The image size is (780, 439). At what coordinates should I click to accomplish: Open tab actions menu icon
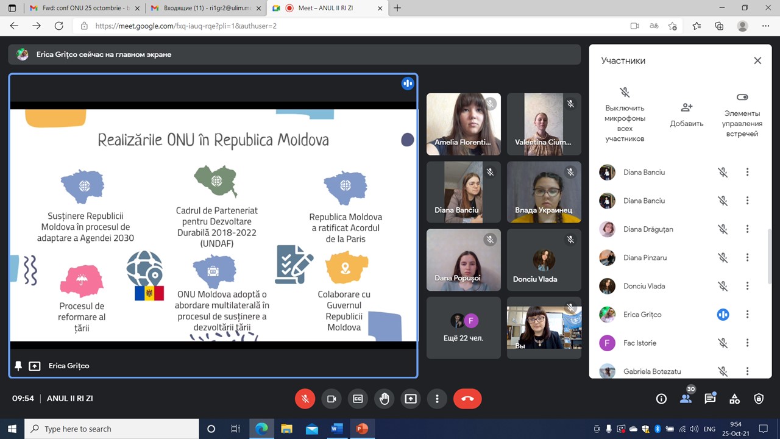click(12, 8)
